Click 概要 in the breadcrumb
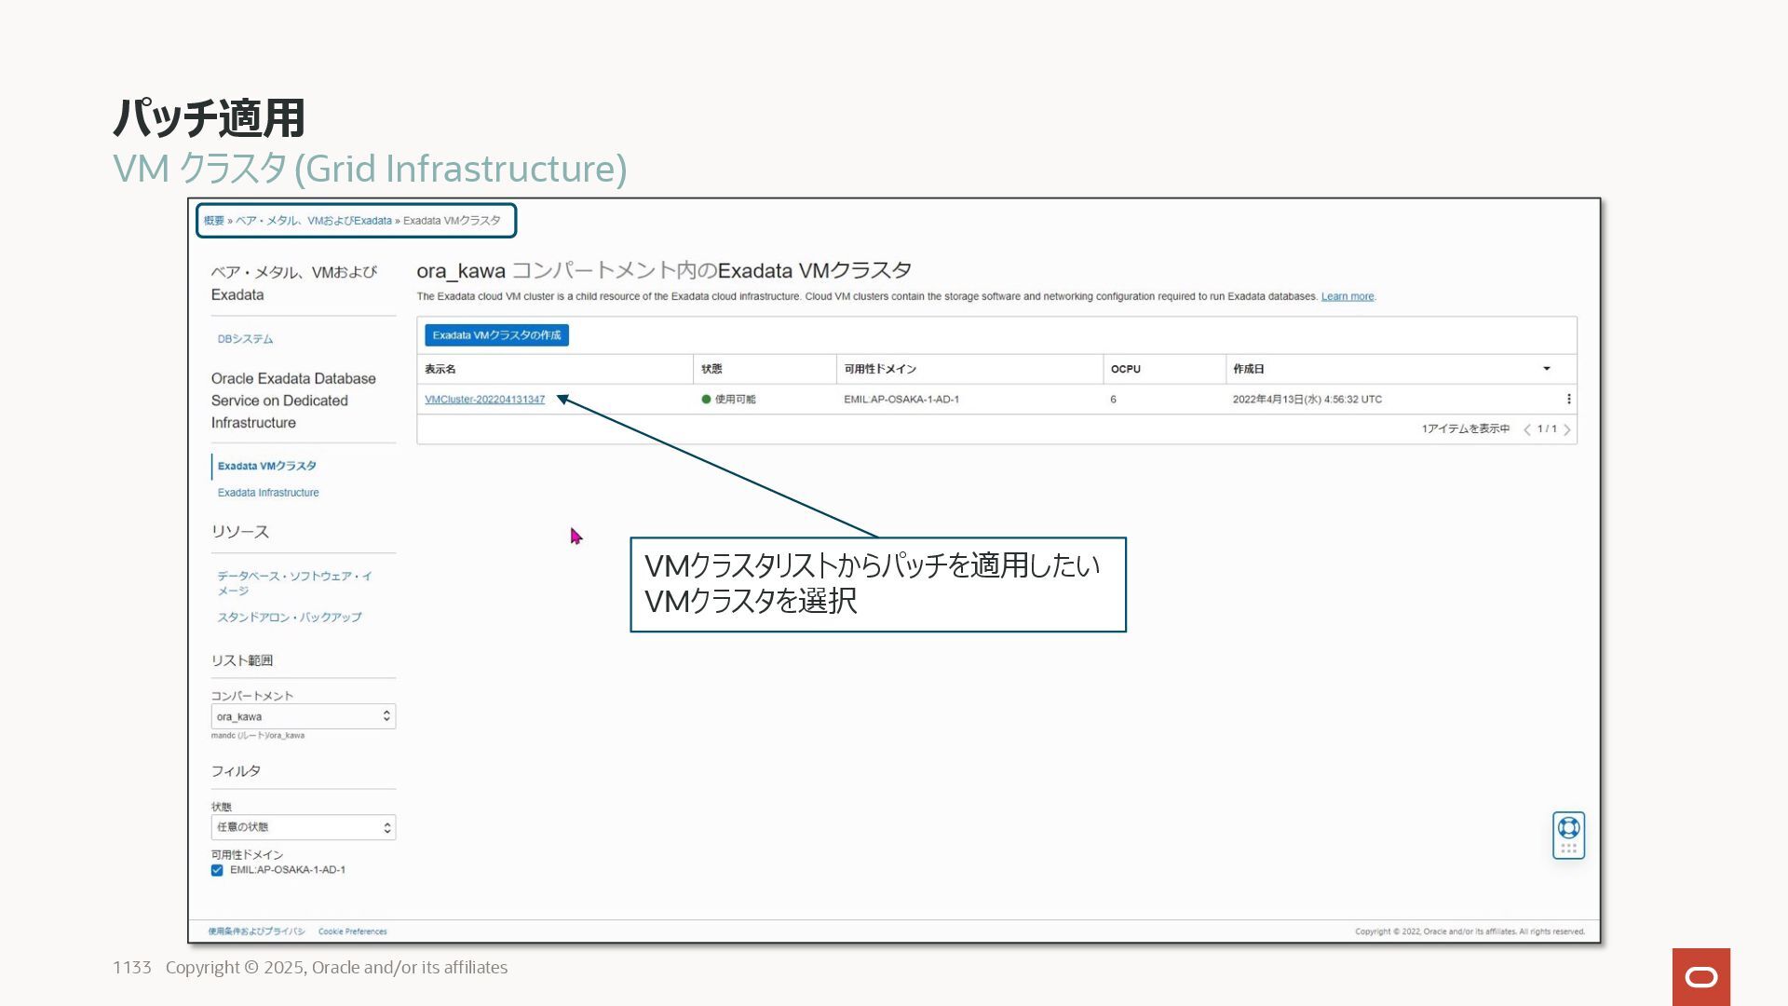The image size is (1788, 1006). tap(214, 221)
